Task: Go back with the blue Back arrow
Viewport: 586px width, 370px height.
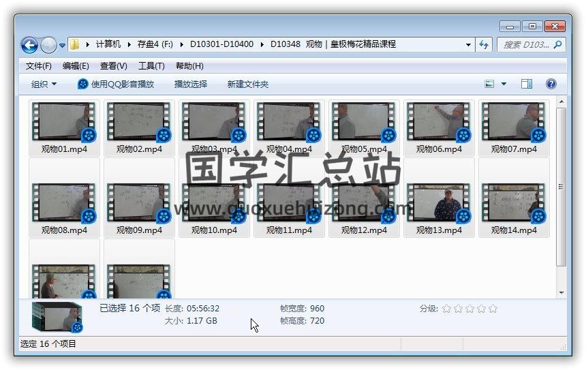Action: click(29, 45)
